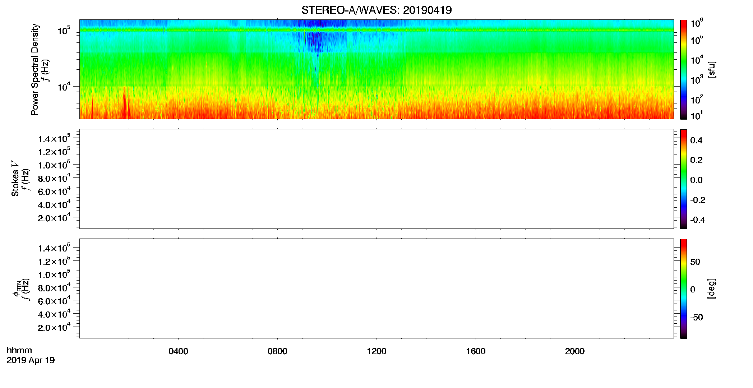Click the 6.0×10^4 tick on Stokes V axis

[54, 191]
